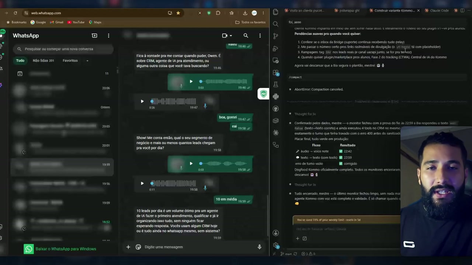Expand the first Thought for 5s entry

(305, 114)
